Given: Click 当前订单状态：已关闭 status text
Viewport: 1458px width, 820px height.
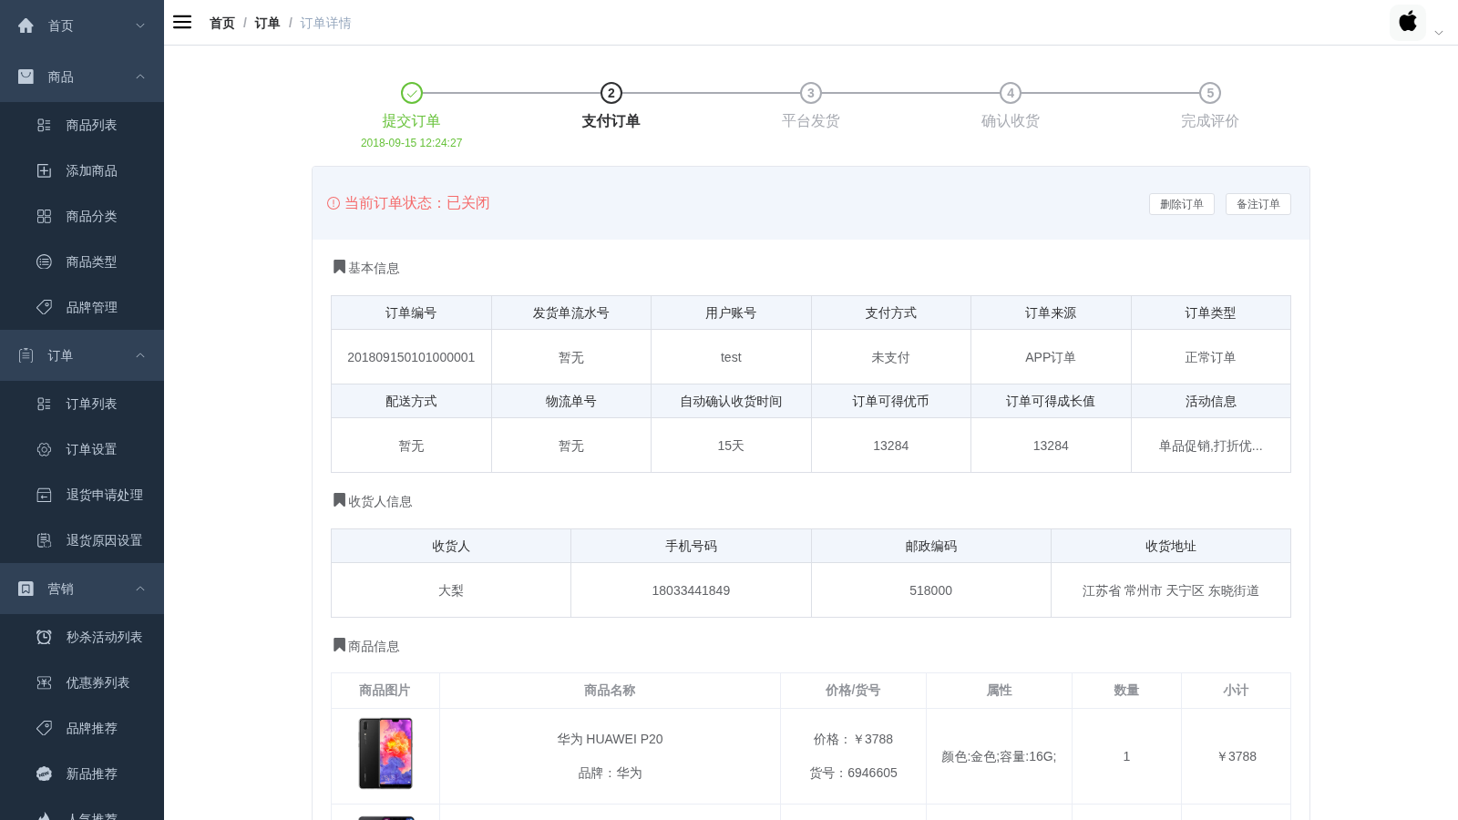Looking at the screenshot, I should pyautogui.click(x=416, y=202).
